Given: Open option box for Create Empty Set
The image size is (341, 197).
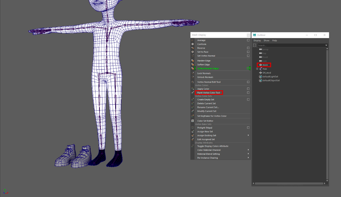Looking at the screenshot, I should [x=248, y=99].
